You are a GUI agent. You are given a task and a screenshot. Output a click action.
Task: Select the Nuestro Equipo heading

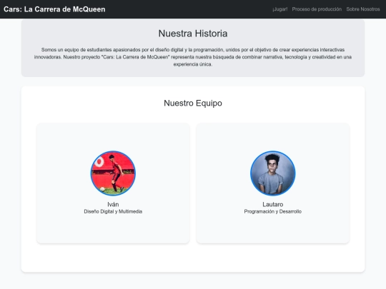[193, 103]
